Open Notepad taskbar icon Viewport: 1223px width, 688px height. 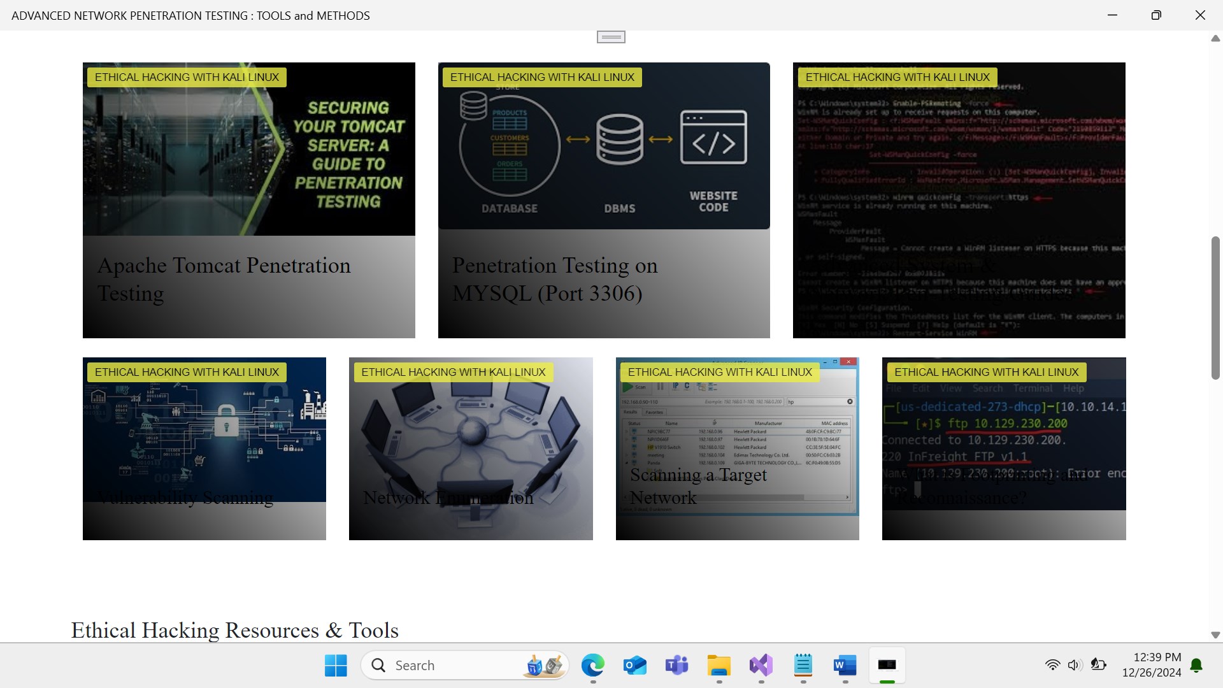803,666
